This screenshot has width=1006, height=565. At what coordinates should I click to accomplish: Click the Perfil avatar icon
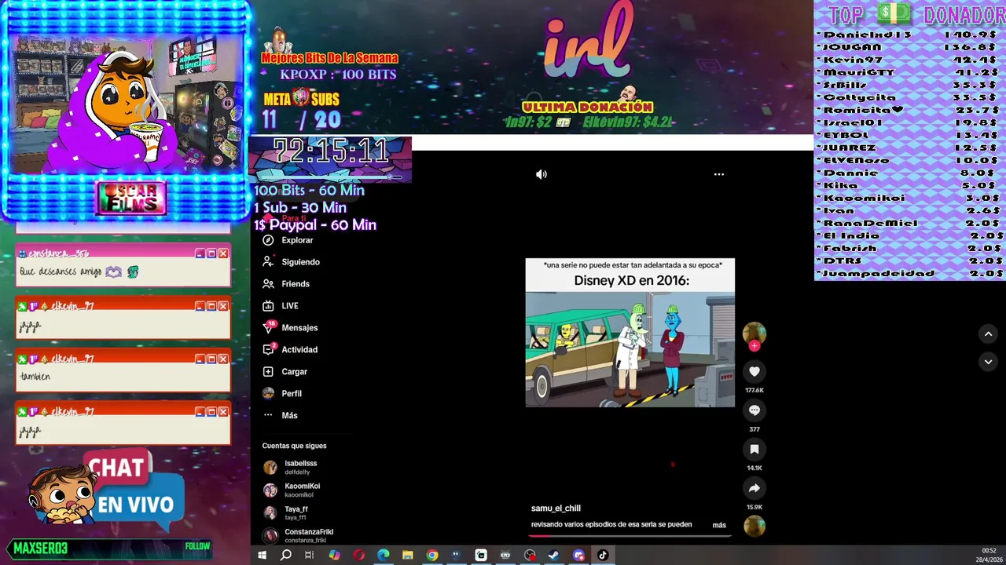click(268, 393)
